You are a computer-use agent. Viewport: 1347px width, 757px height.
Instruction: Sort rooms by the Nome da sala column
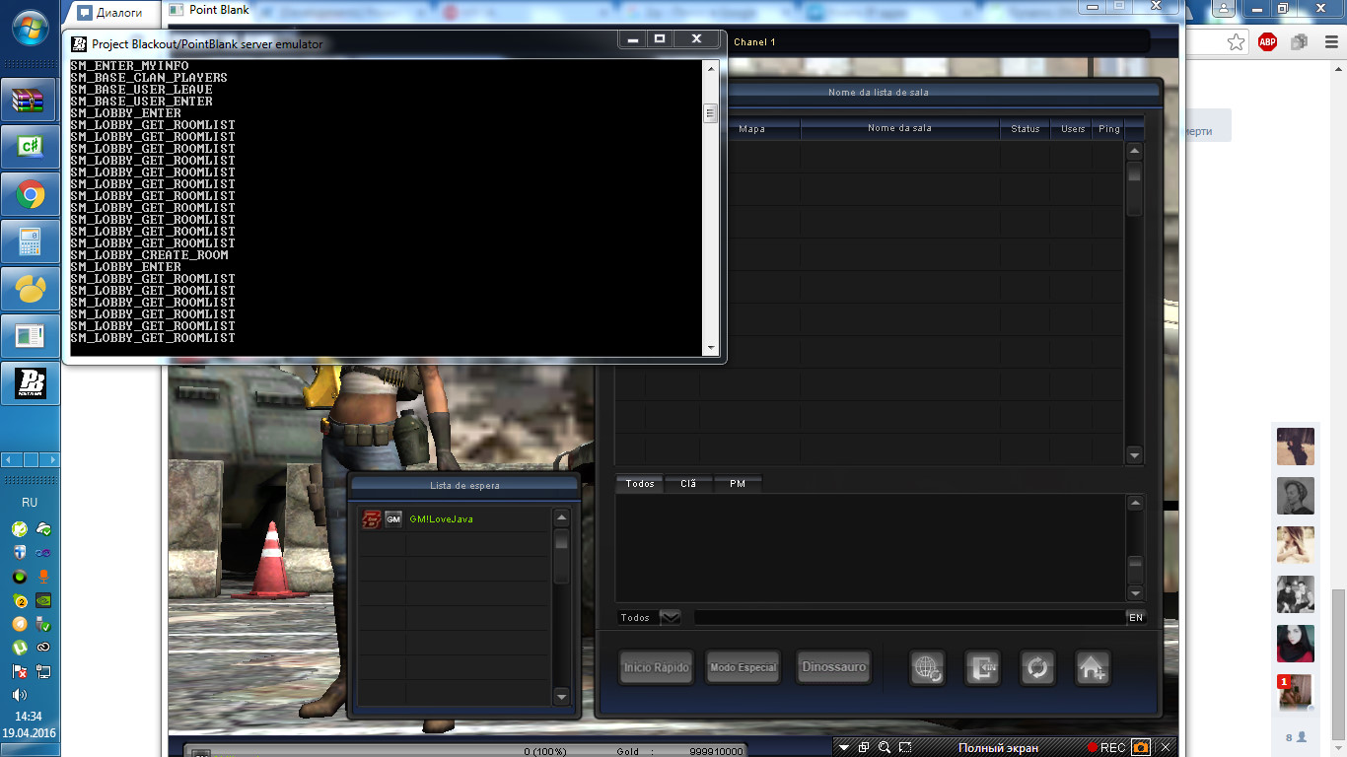click(x=899, y=129)
